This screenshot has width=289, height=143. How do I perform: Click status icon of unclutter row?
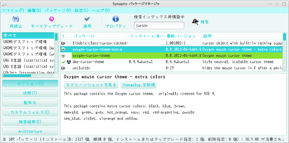point(63,68)
